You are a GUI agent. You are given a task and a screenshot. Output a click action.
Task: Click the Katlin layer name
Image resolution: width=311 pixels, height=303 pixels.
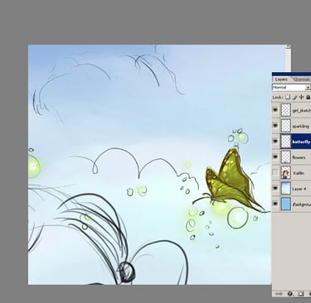click(x=299, y=173)
